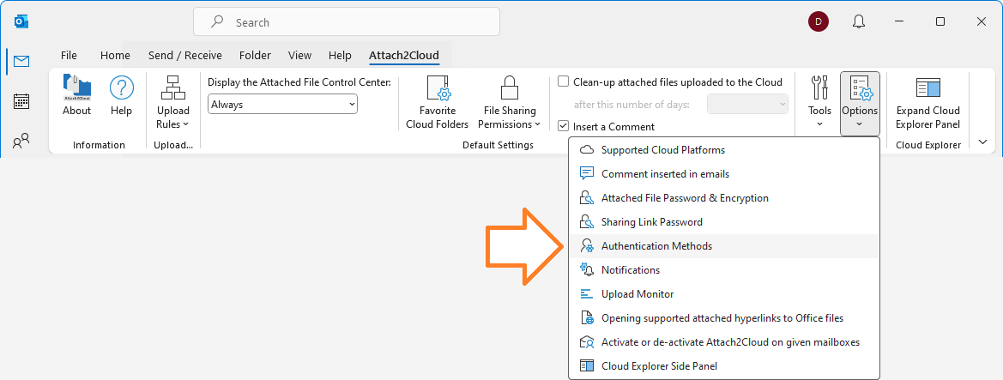Open the People contacts icon in sidebar
The image size is (1003, 380).
(x=21, y=141)
